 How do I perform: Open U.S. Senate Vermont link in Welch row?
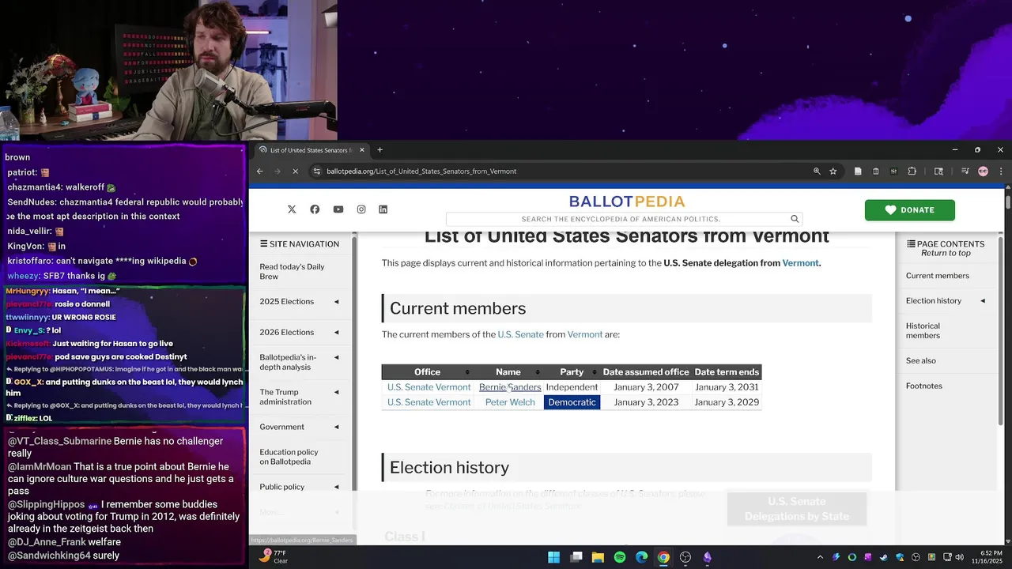click(429, 402)
